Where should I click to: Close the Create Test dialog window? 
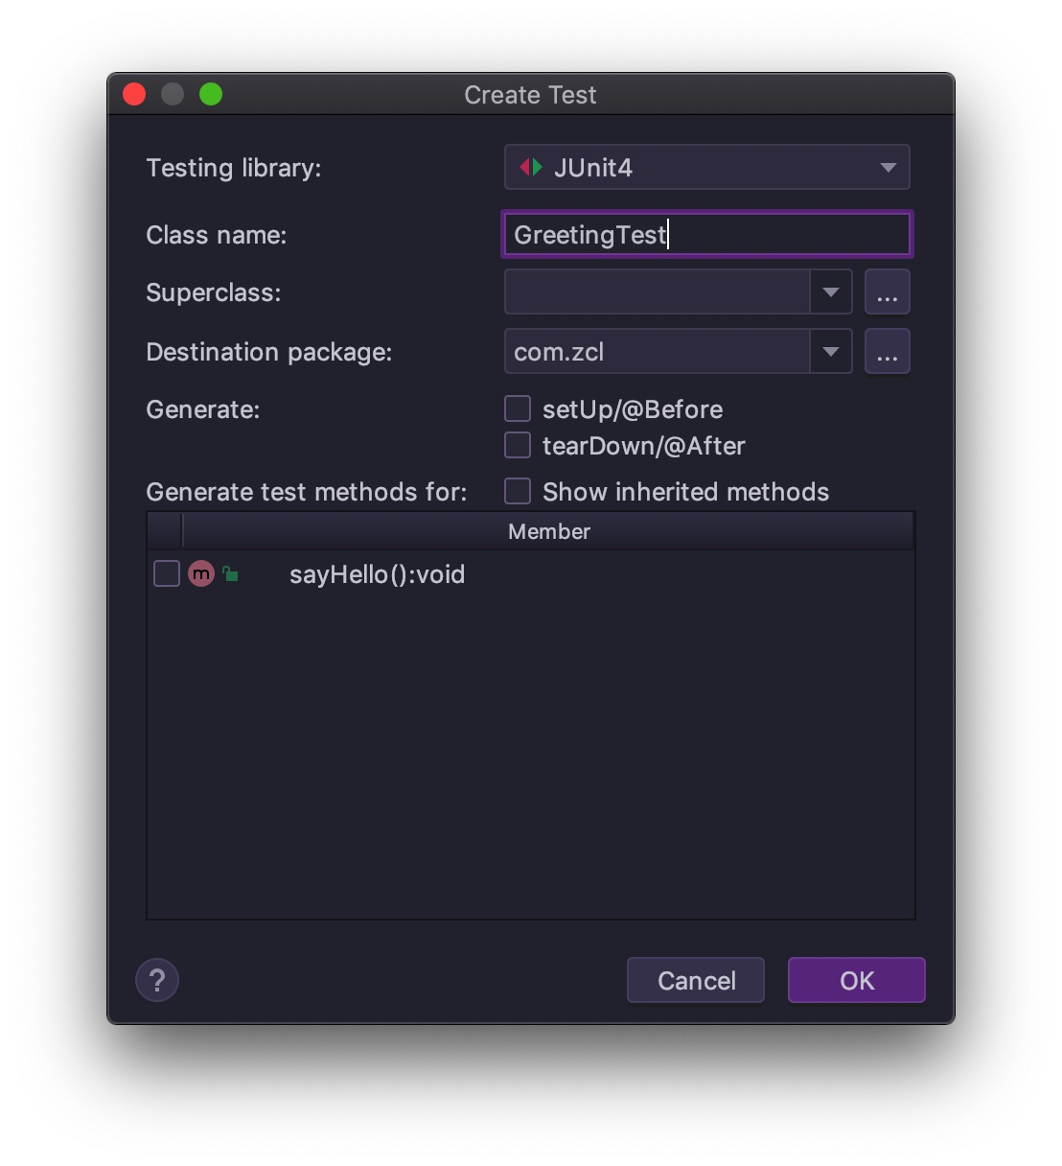click(134, 94)
